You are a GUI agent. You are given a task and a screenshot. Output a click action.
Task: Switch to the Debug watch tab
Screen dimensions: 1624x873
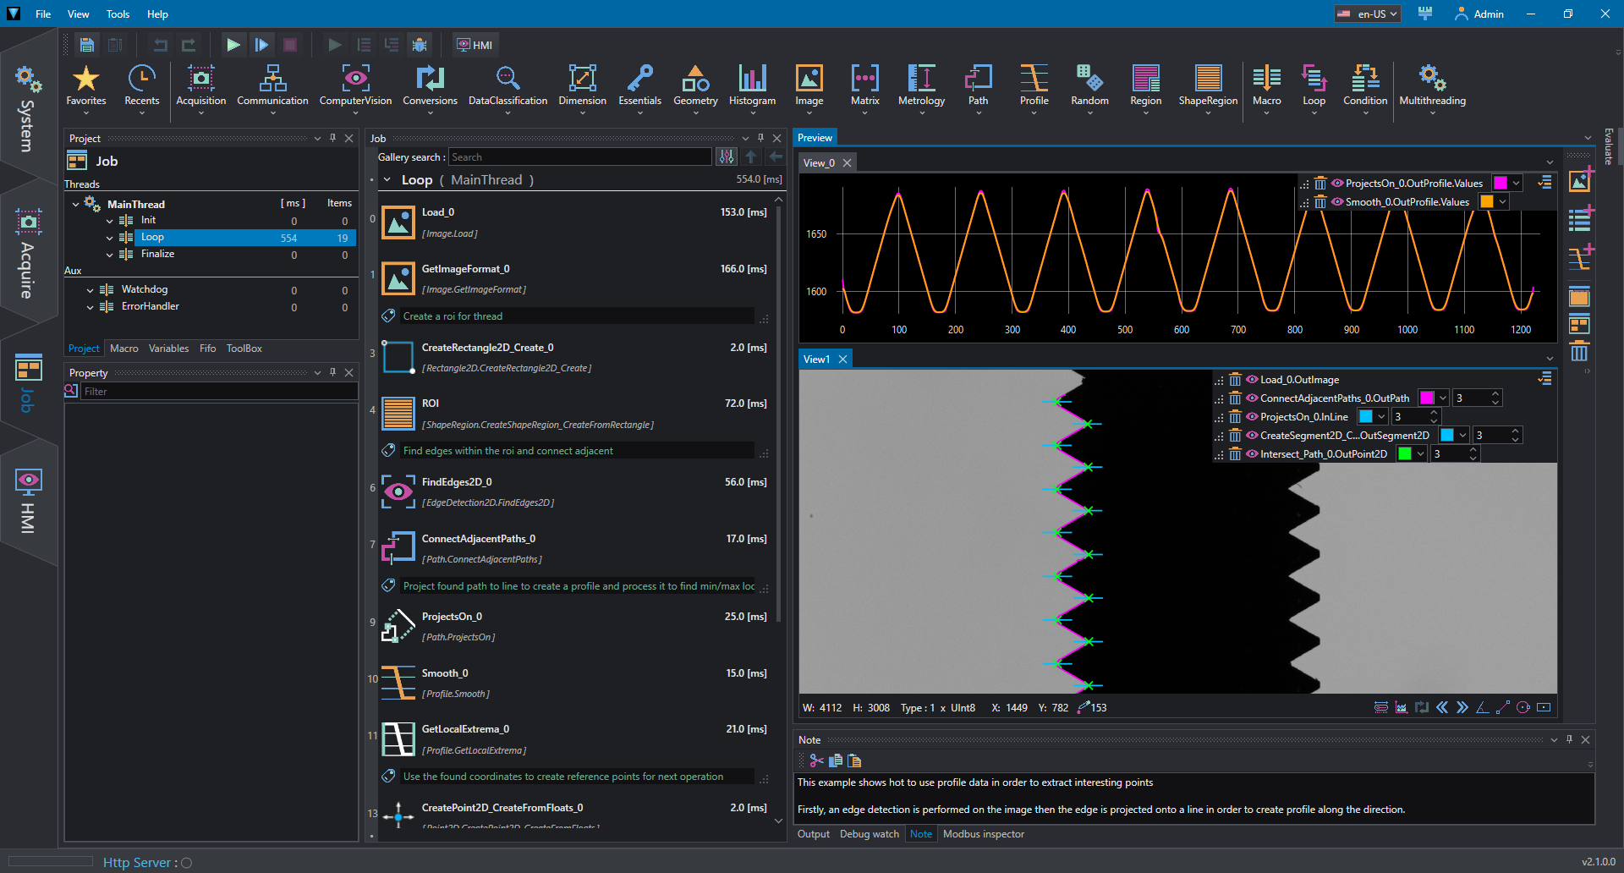[x=869, y=834]
